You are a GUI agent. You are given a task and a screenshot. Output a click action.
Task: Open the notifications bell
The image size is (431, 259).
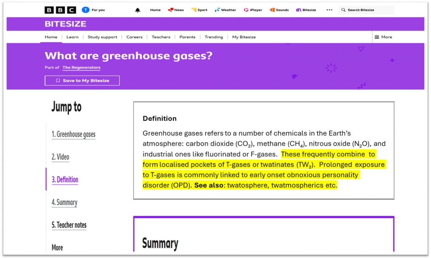tap(138, 10)
